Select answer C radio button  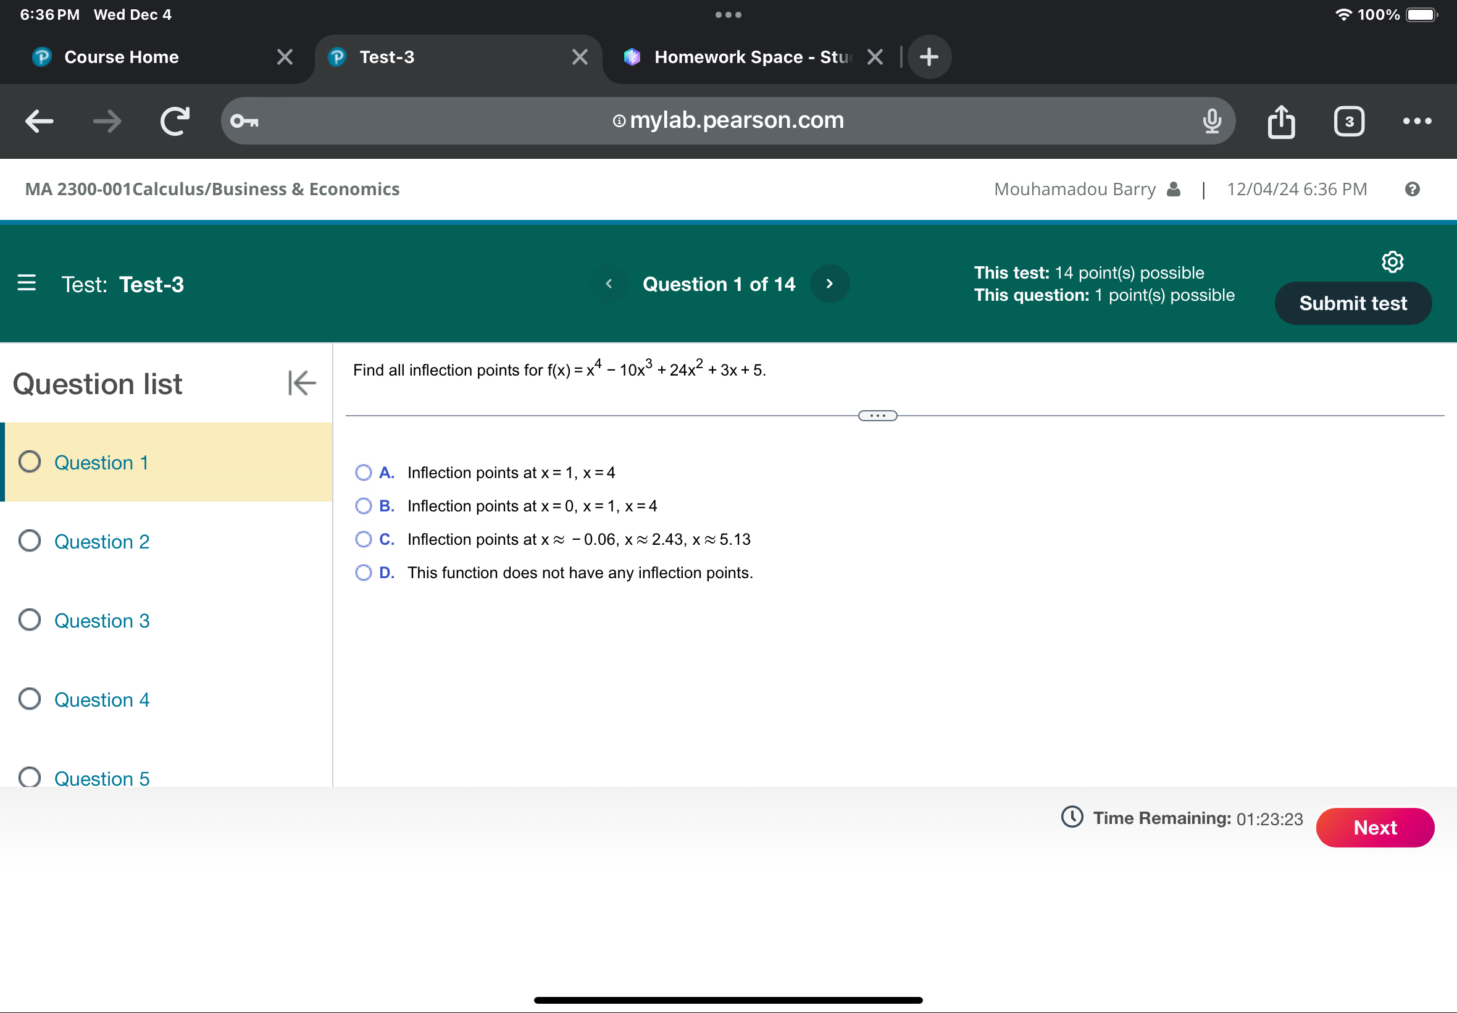[364, 539]
